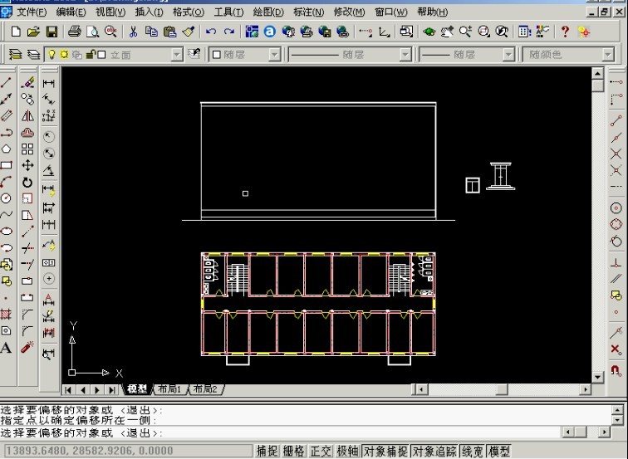Save the drawing with the floppy disk icon

52,32
